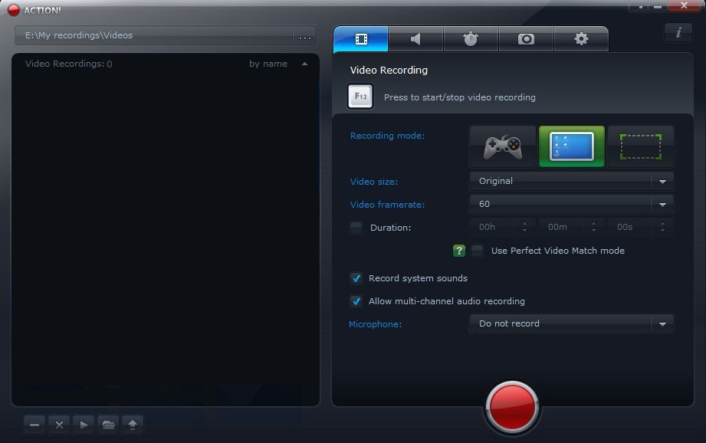Open the Microphone dropdown
The image size is (706, 443).
pos(571,323)
